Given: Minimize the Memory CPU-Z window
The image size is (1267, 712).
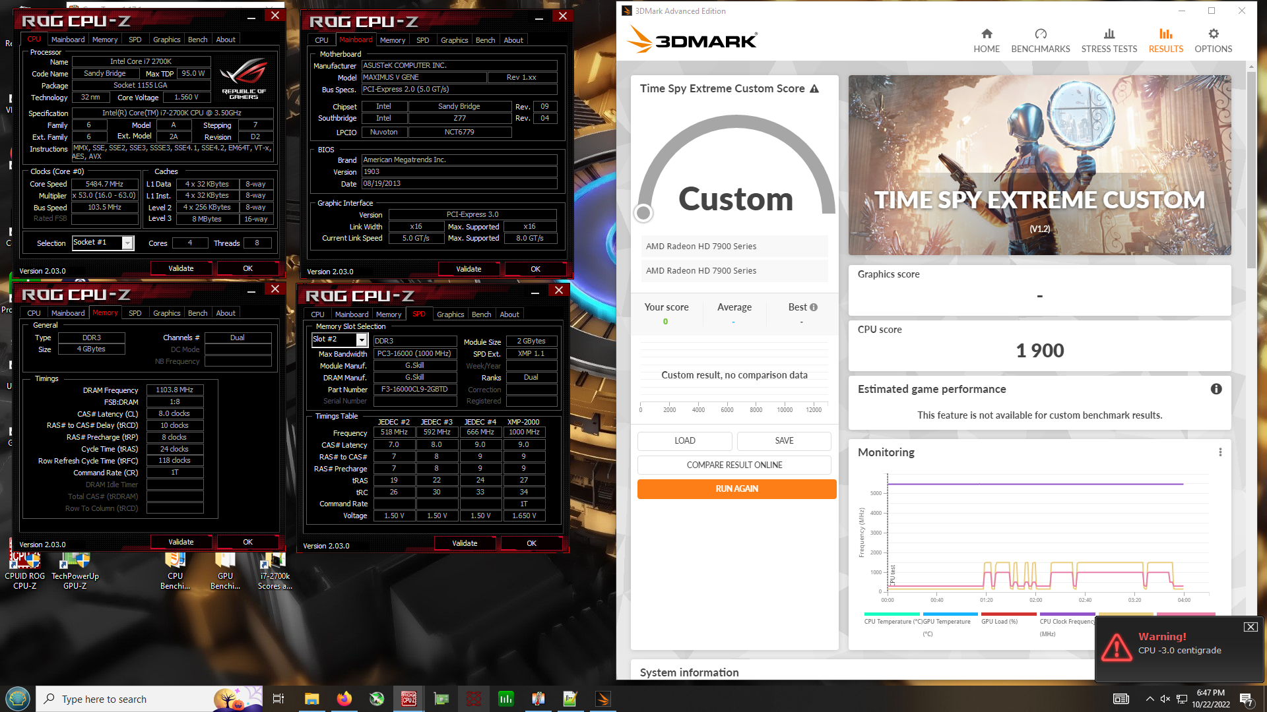Looking at the screenshot, I should pyautogui.click(x=251, y=290).
